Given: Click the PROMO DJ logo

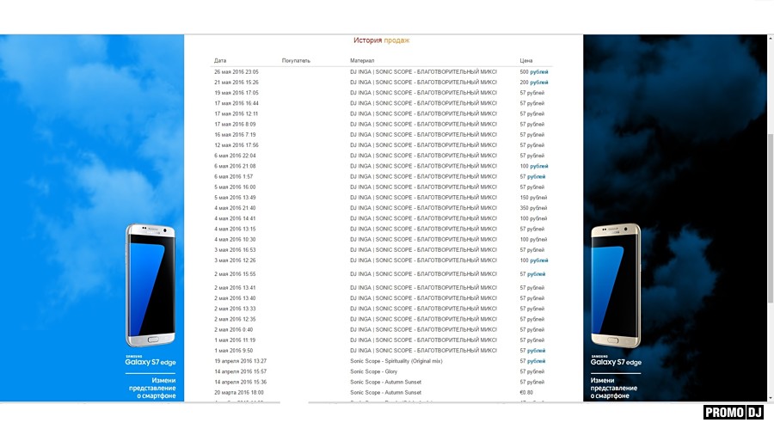Looking at the screenshot, I should tap(734, 413).
